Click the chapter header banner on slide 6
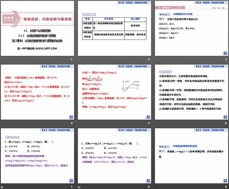The height and width of the screenshot is (189, 229). click(211, 66)
